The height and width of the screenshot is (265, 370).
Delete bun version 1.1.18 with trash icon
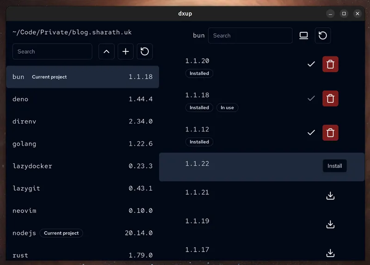(x=330, y=99)
